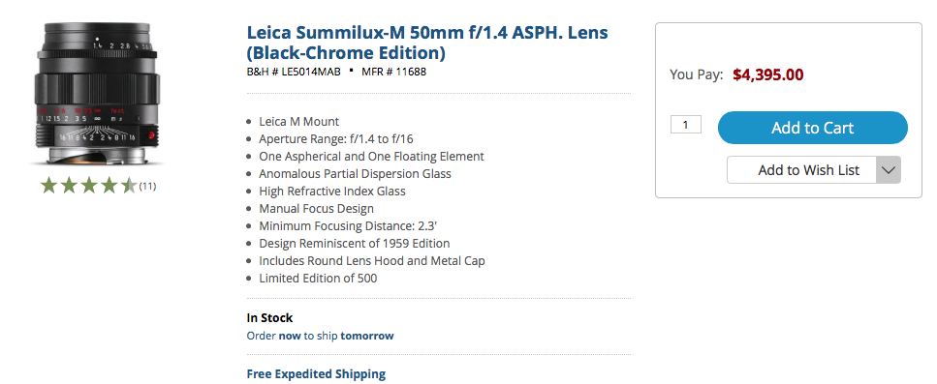Click the half-filled fifth rating star
Screen dimensions: 937x384
[129, 186]
